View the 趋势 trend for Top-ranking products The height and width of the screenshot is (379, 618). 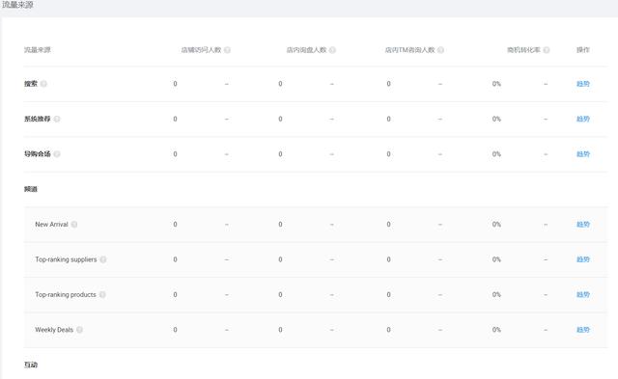583,294
